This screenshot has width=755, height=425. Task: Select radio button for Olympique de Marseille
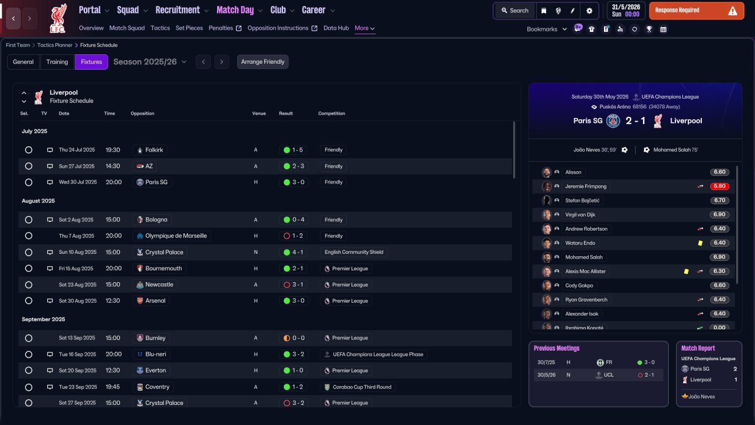28,236
